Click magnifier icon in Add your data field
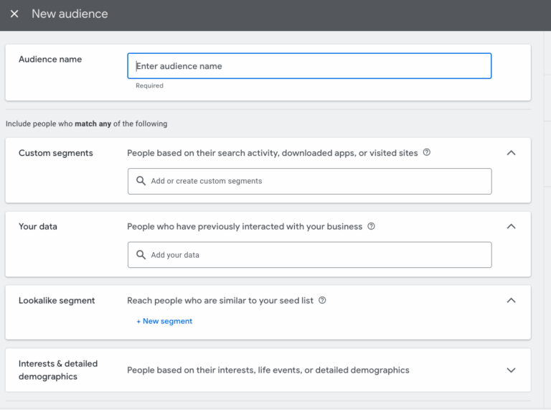Screen dimensions: 551x410 [141, 255]
